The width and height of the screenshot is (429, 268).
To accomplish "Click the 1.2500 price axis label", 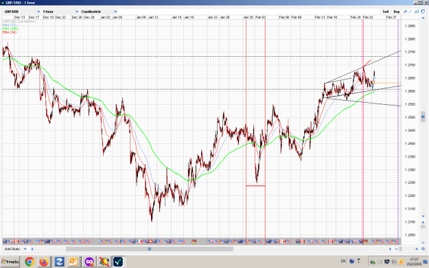I will click(410, 117).
